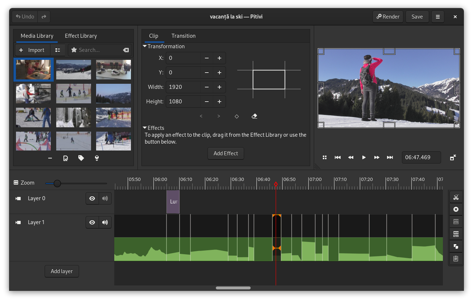Open clip properties in the Media Library
473x301 pixels.
65,158
